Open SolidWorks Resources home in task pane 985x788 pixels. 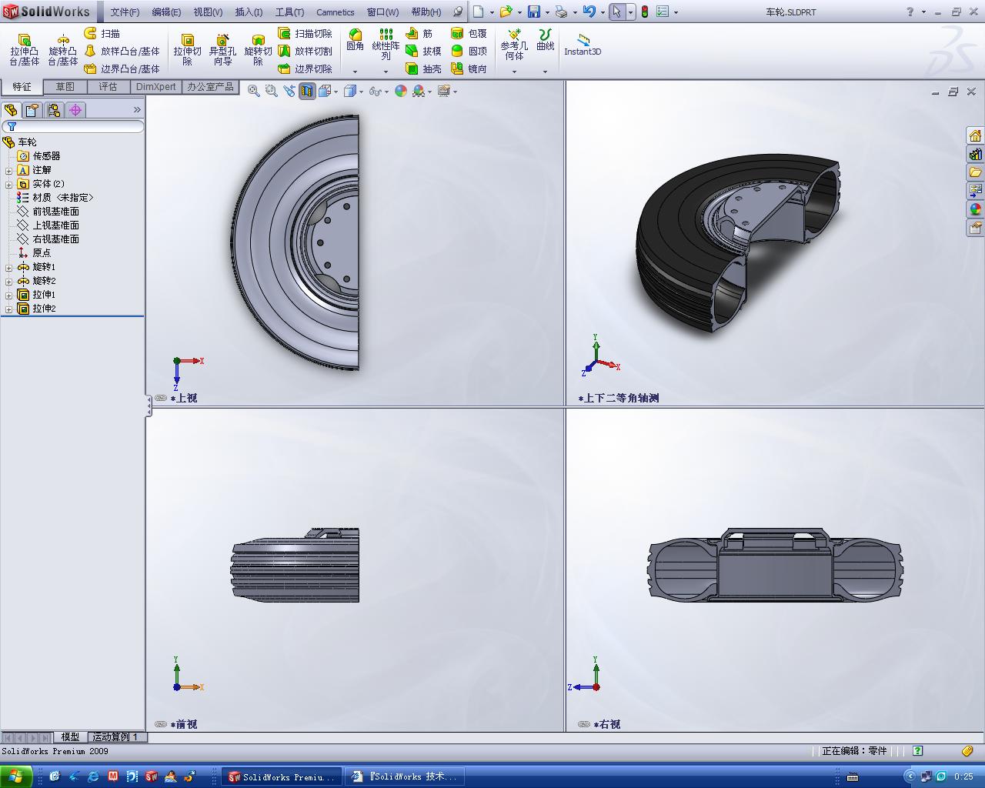pyautogui.click(x=975, y=135)
